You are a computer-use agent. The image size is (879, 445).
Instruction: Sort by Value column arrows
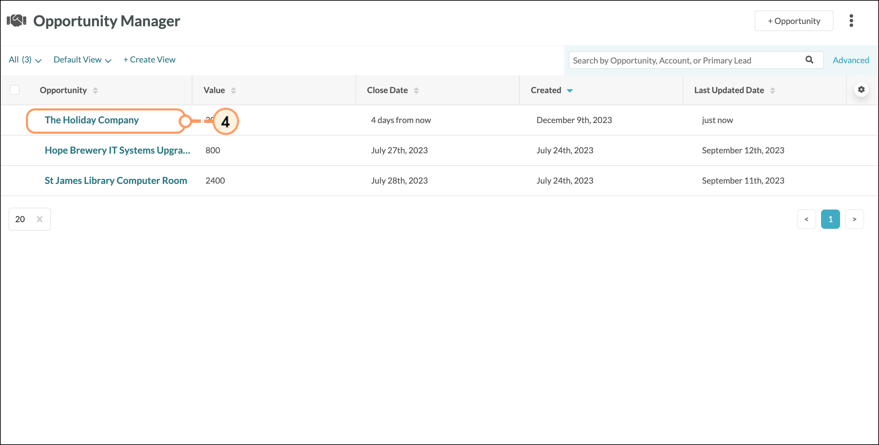(x=233, y=90)
